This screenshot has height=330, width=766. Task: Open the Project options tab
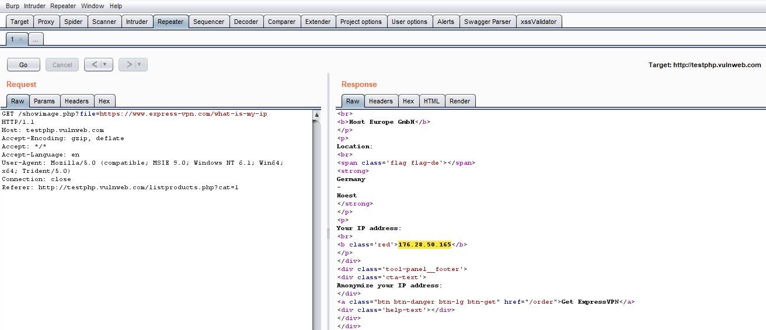(x=361, y=22)
